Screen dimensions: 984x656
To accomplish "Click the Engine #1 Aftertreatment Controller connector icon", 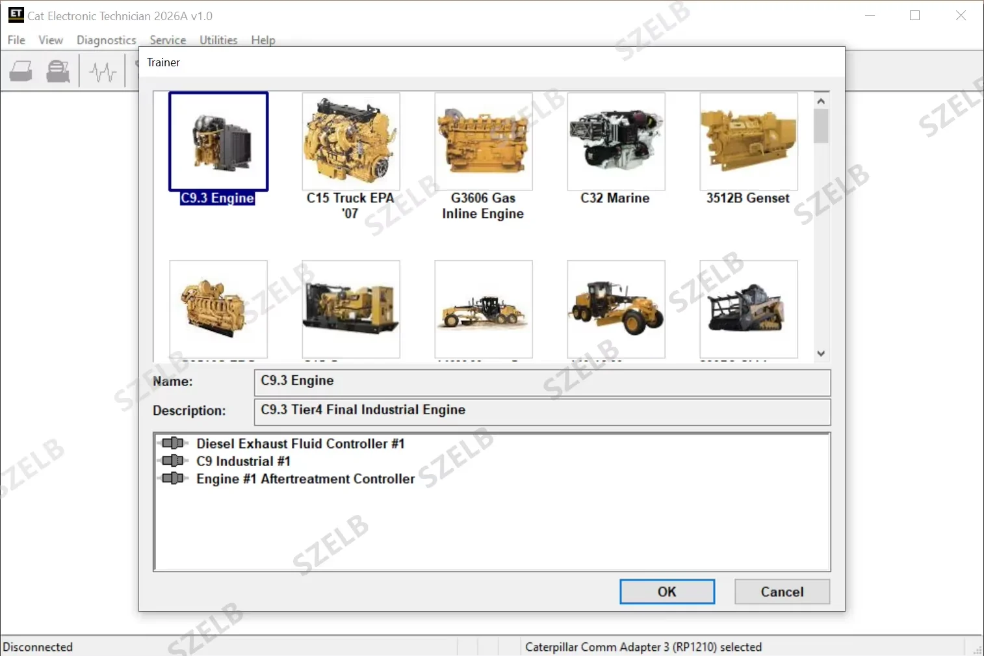I will [x=173, y=479].
